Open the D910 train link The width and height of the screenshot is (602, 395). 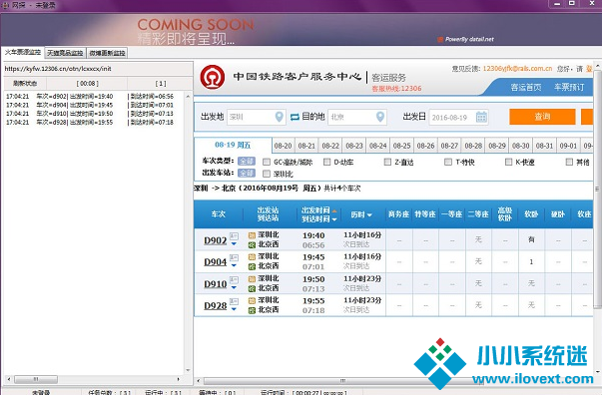(215, 284)
